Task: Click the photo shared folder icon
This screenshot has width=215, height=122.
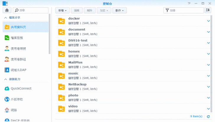Action: pyautogui.click(x=61, y=98)
